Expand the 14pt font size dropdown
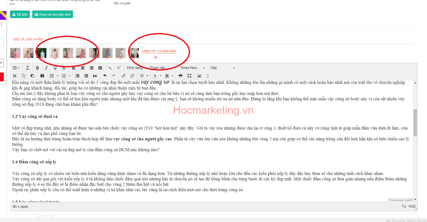Screen dimensions: 427x222 pos(222,68)
